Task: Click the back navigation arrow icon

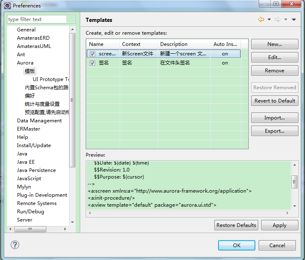Action: [261, 20]
